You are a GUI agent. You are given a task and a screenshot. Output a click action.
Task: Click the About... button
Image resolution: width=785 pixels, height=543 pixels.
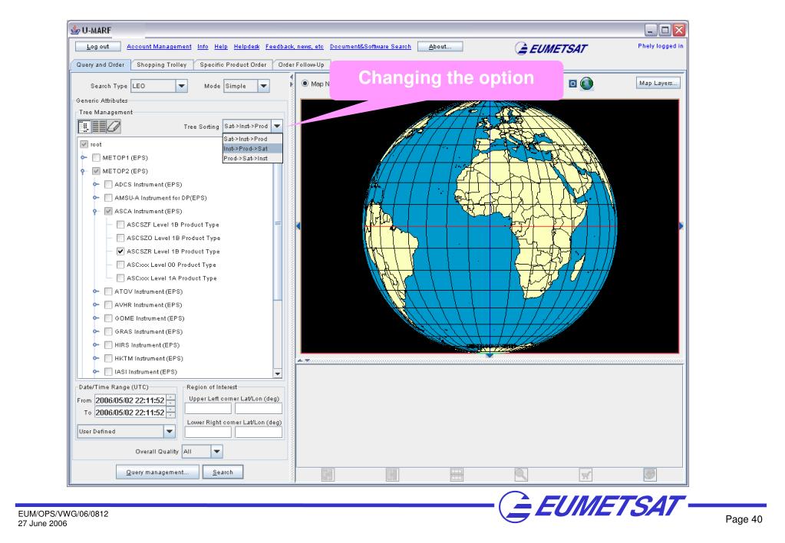(x=440, y=47)
